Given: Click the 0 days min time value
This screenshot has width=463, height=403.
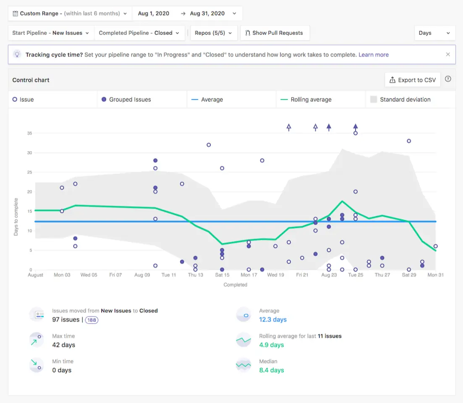Looking at the screenshot, I should pyautogui.click(x=62, y=370).
